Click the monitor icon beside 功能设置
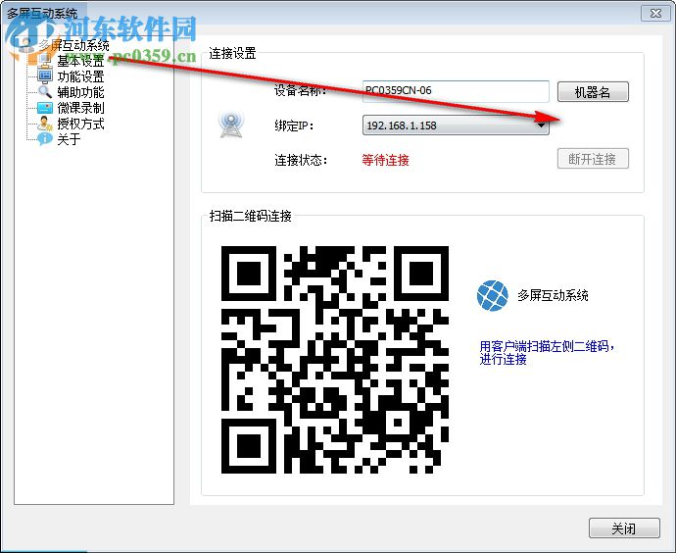 pyautogui.click(x=45, y=76)
